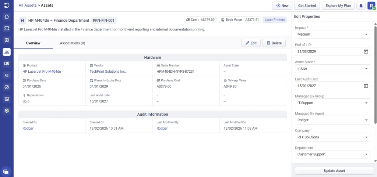Click the Update Asset button
This screenshot has width=377, height=177.
click(334, 171)
